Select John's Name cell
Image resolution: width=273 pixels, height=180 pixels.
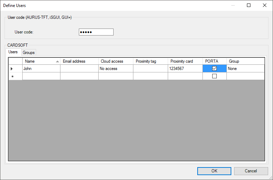click(x=41, y=69)
